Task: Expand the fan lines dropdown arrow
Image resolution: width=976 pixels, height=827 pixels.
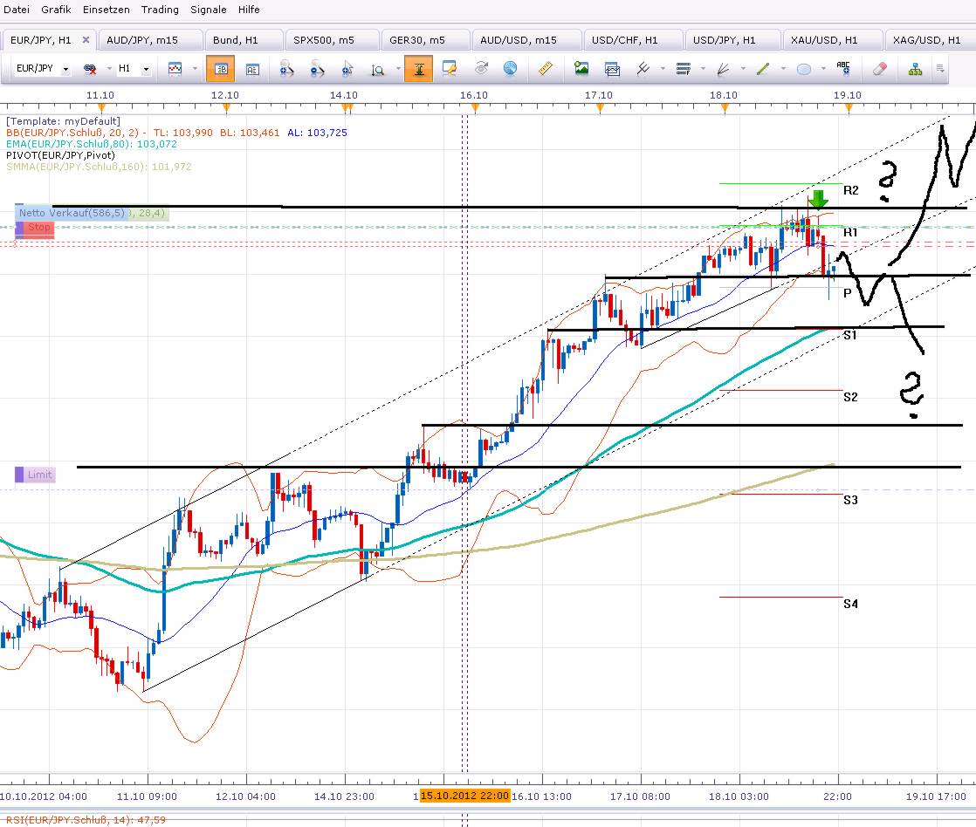Action: click(743, 69)
